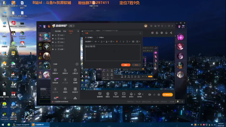Viewport: 226px width, 127px height.
Task: Open League of Legends taskbar item
Action: click(21, 124)
